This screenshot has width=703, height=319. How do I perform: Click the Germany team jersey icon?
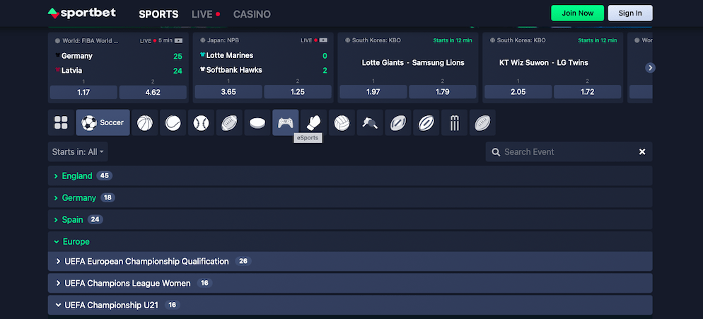57,56
